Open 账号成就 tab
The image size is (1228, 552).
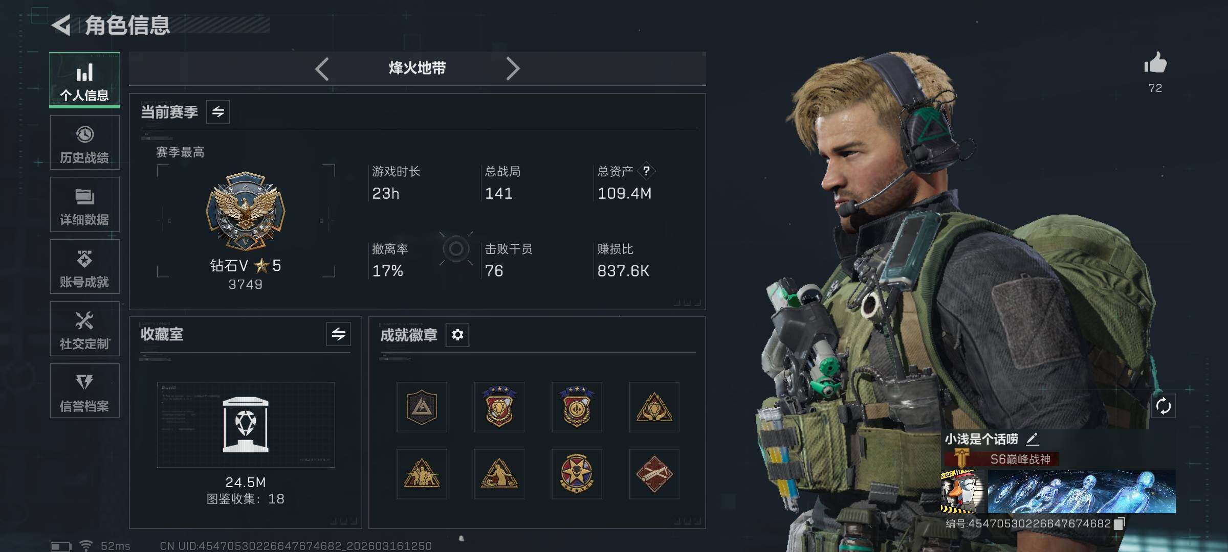pos(84,267)
